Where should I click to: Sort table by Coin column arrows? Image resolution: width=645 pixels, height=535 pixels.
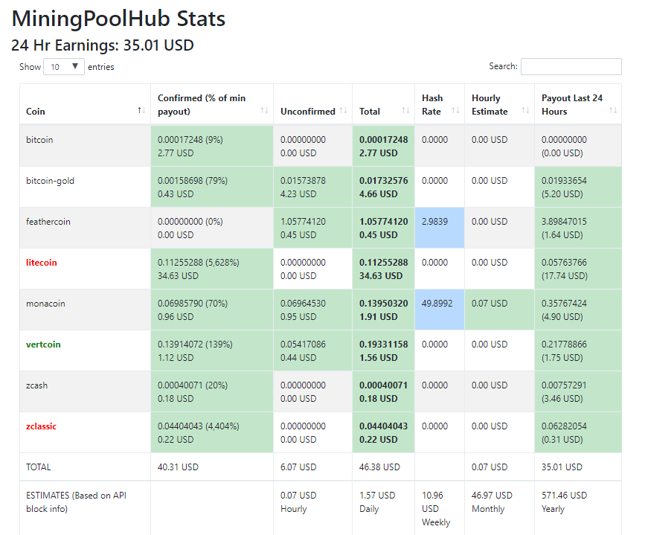pyautogui.click(x=141, y=111)
